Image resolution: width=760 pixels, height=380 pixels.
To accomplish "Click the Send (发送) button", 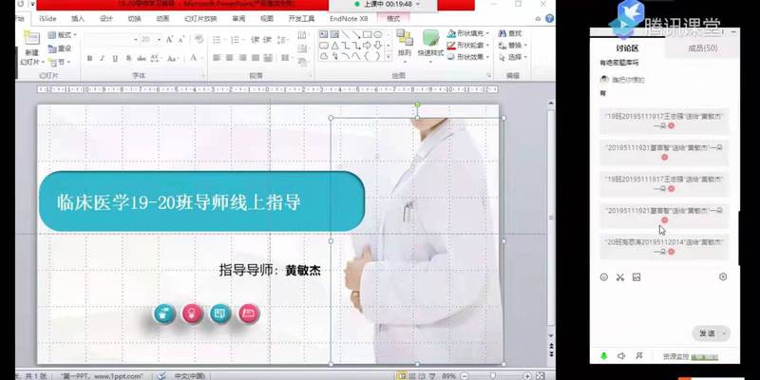I will click(x=708, y=333).
